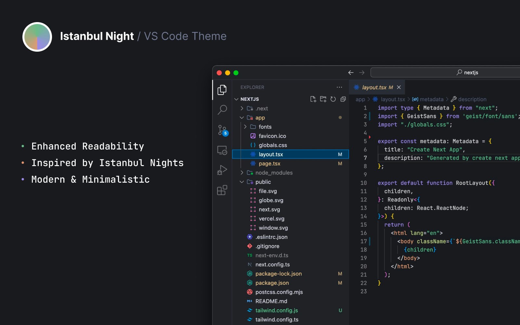The width and height of the screenshot is (520, 325).
Task: Click the {children} expression on line 18
Action: point(420,250)
